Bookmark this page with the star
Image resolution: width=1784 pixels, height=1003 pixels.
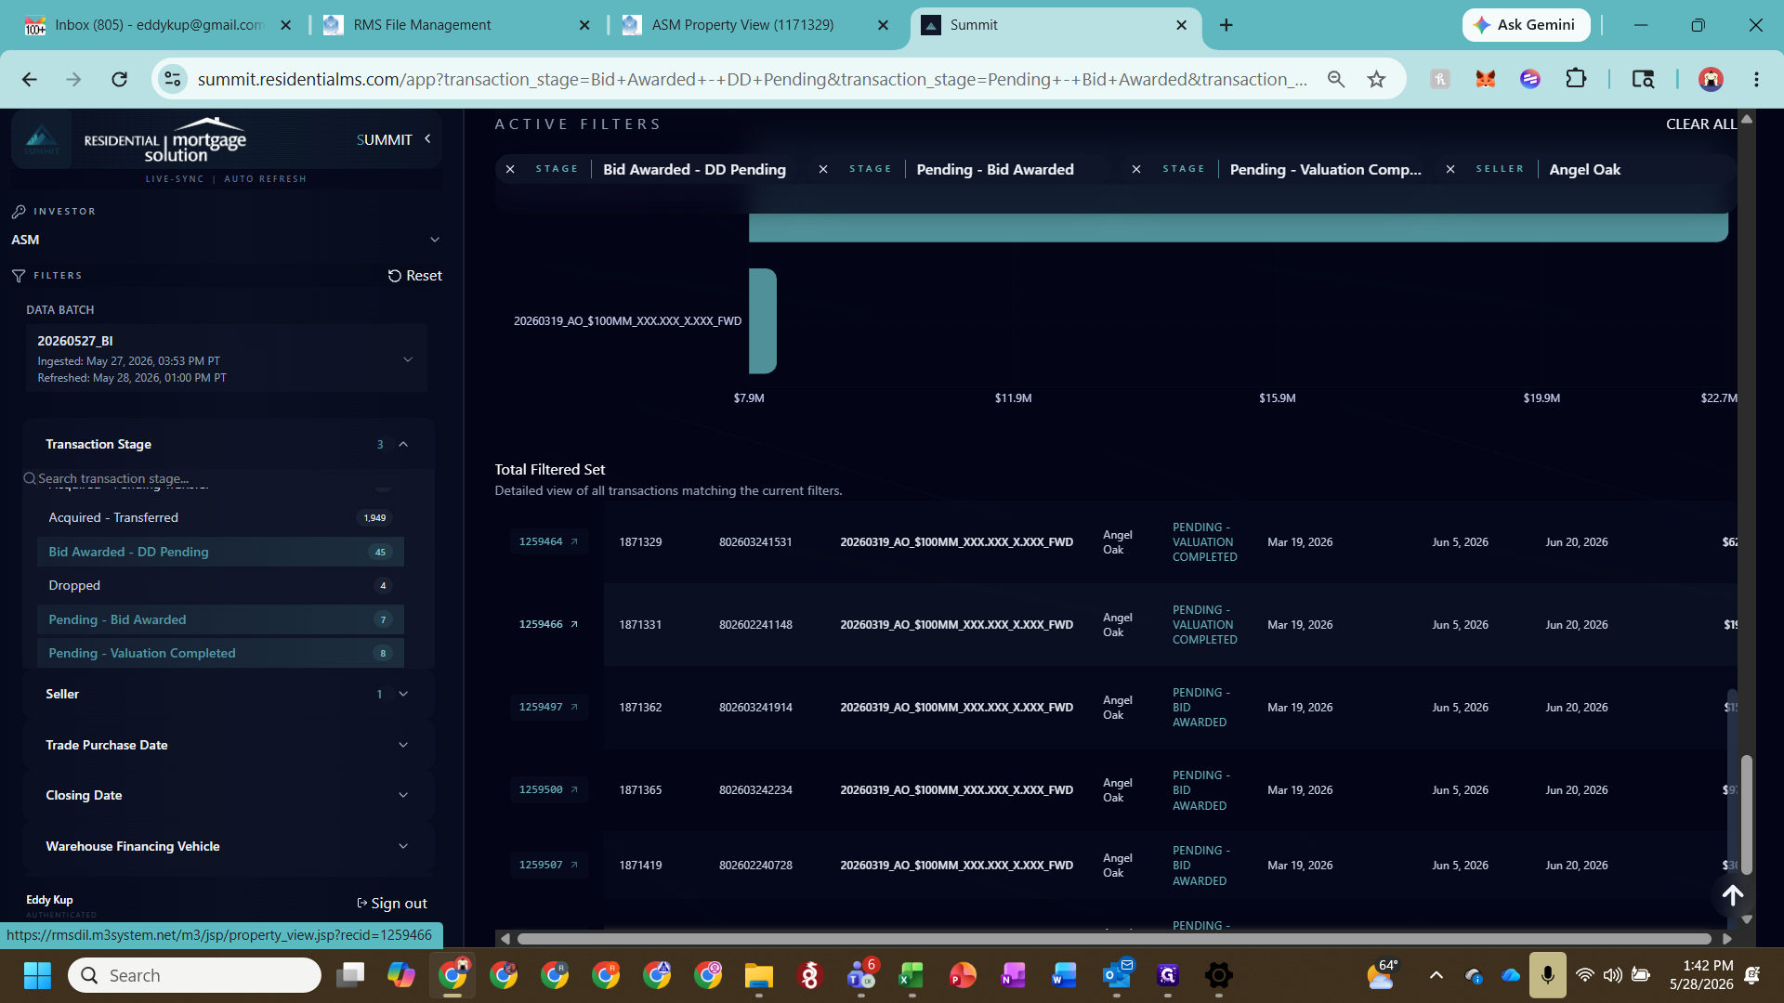[1377, 79]
